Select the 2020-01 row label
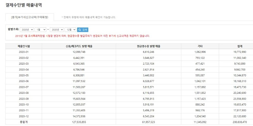The image size is (253, 126). (x=24, y=52)
